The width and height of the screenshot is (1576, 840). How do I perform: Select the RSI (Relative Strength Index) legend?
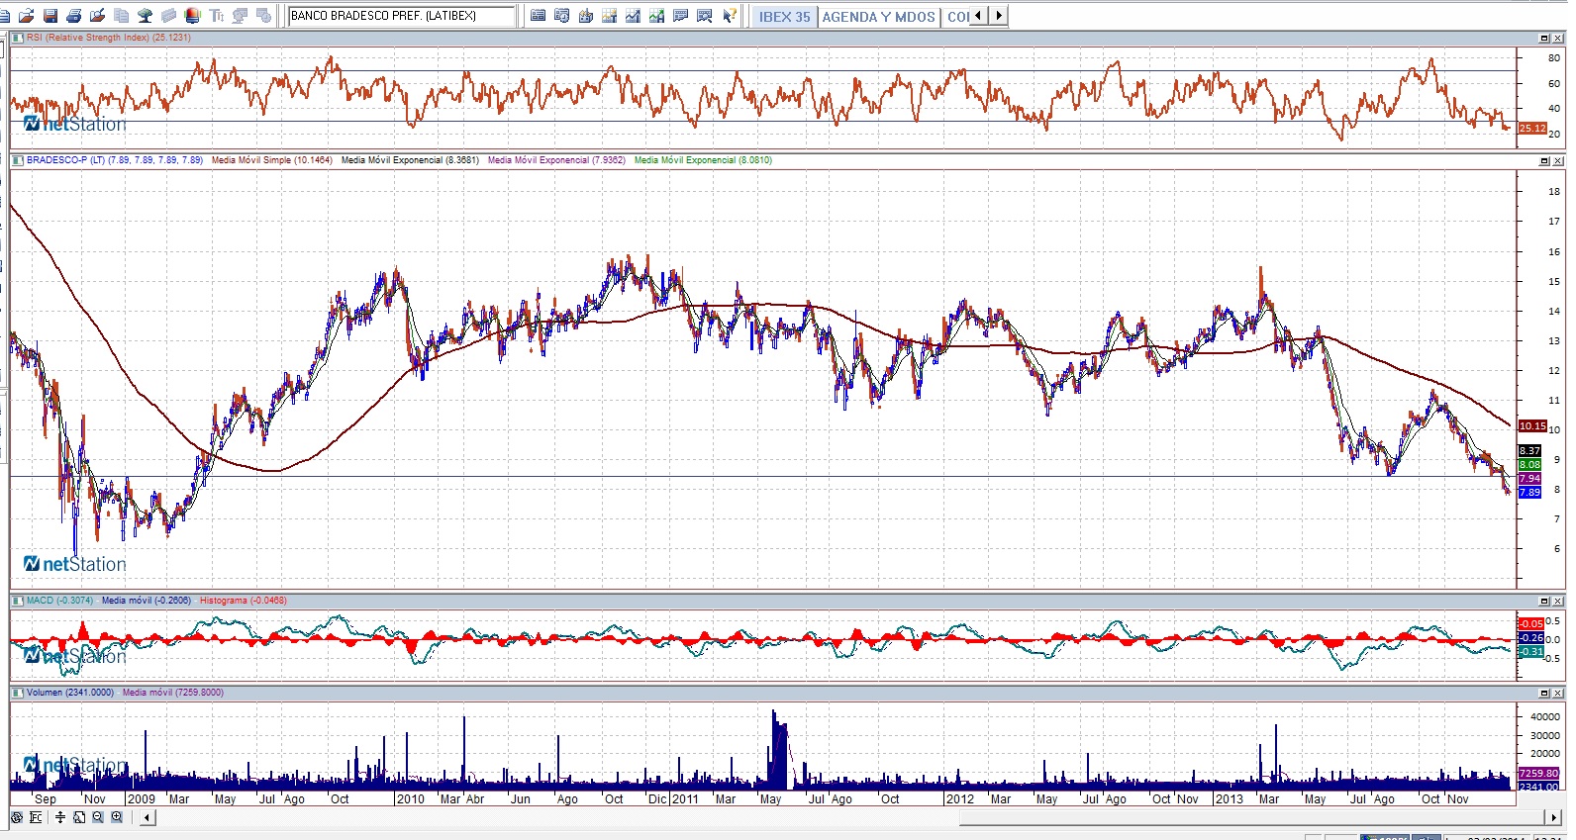click(x=109, y=38)
